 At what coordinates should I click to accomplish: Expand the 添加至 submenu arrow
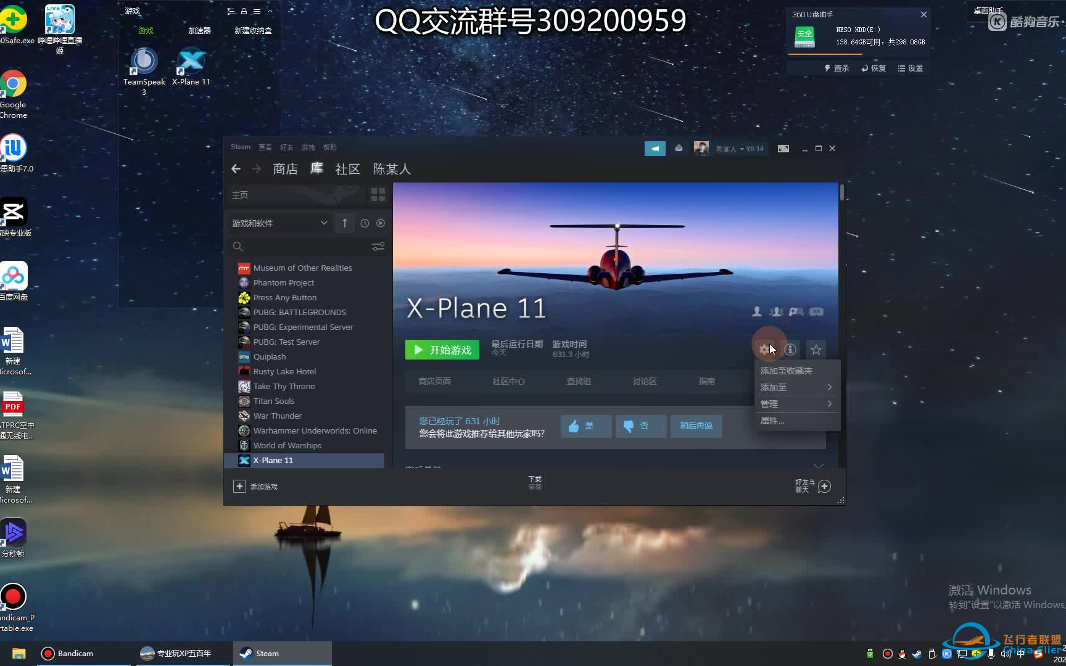[x=830, y=387]
